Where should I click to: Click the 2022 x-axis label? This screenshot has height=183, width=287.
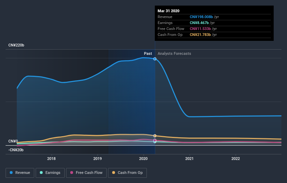(236, 159)
